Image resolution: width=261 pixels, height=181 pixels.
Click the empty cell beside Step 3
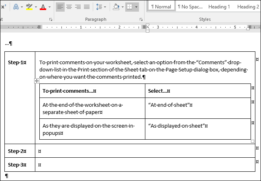pyautogui.click(x=145, y=165)
